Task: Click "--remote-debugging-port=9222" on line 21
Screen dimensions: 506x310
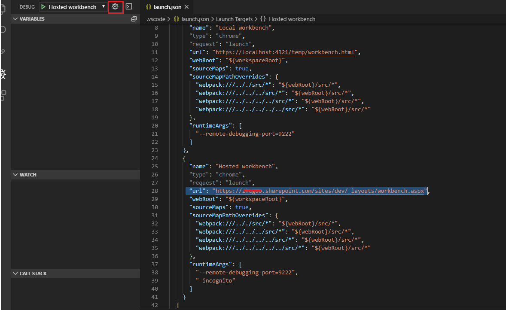Action: 245,134
